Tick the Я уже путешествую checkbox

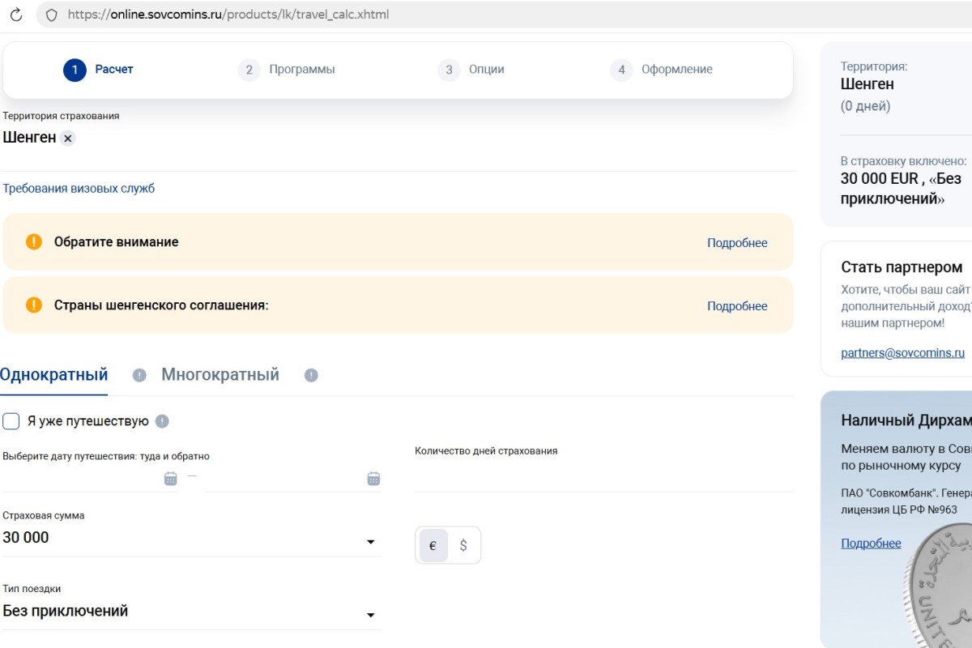point(11,421)
